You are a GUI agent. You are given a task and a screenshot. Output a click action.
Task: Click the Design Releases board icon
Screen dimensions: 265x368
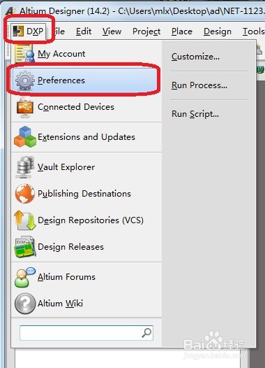click(25, 247)
